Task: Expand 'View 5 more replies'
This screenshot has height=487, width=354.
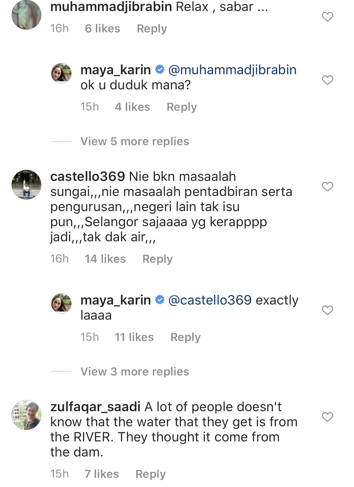Action: 135,142
